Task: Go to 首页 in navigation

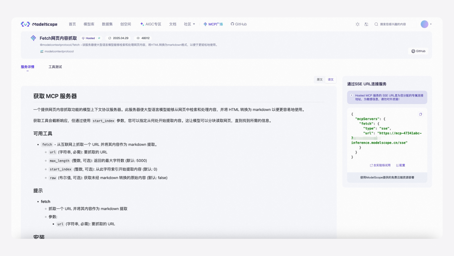Action: tap(72, 24)
